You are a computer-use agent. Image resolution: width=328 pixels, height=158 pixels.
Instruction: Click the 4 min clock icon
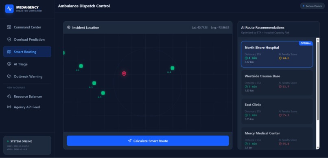pyautogui.click(x=246, y=58)
